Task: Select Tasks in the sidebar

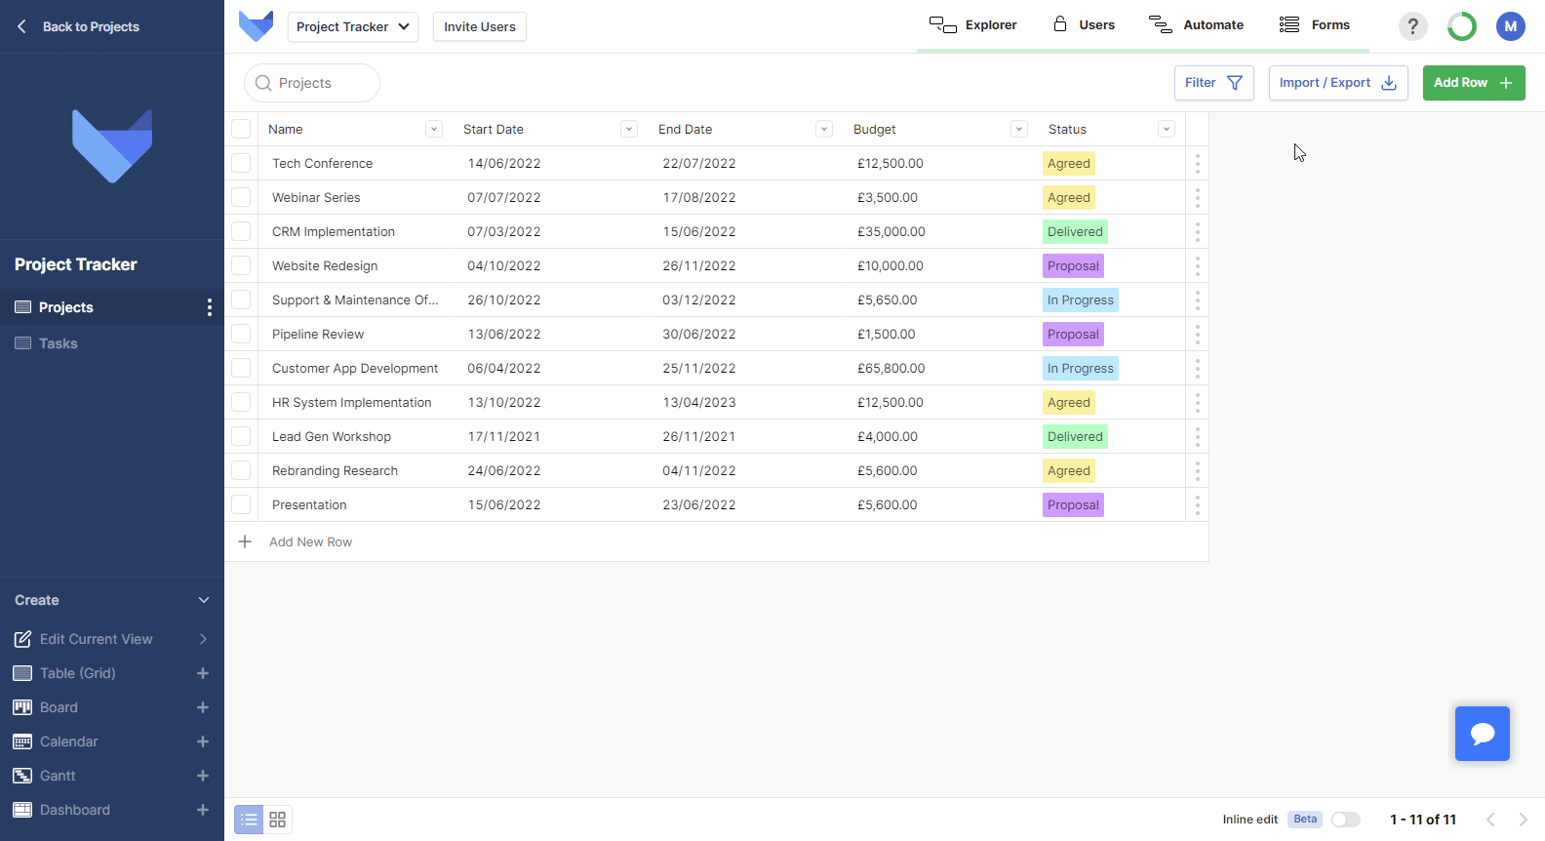Action: pos(112,343)
